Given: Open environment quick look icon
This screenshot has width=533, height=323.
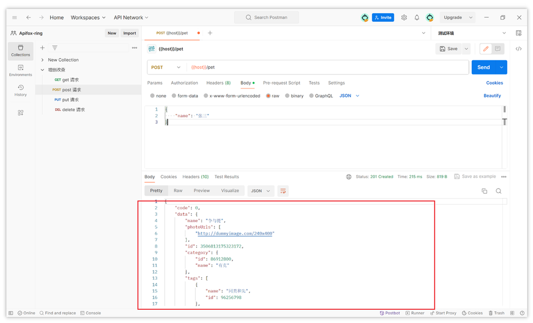Looking at the screenshot, I should [x=519, y=33].
